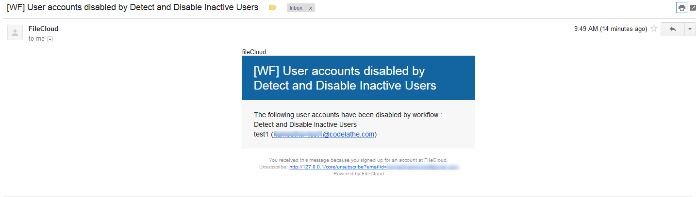698x197 pixels.
Task: Click the 'fileCloud' text above the banner
Action: [x=254, y=52]
